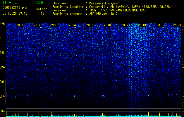Click the 0.7 kHz frequency axis label
184x117 pixels.
click(2, 97)
